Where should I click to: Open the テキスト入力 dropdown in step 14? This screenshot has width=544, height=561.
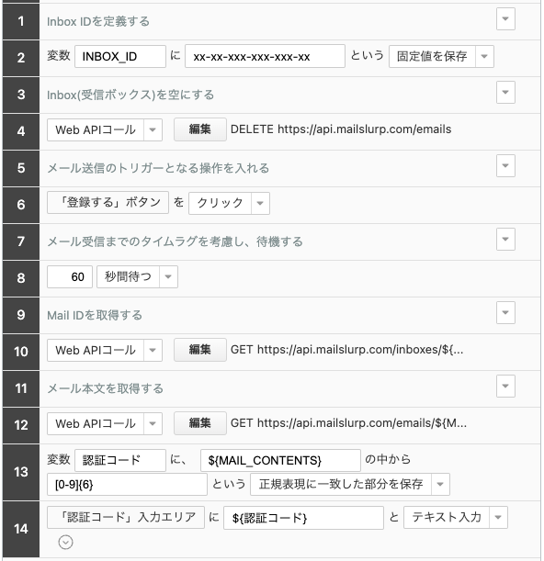tap(498, 517)
